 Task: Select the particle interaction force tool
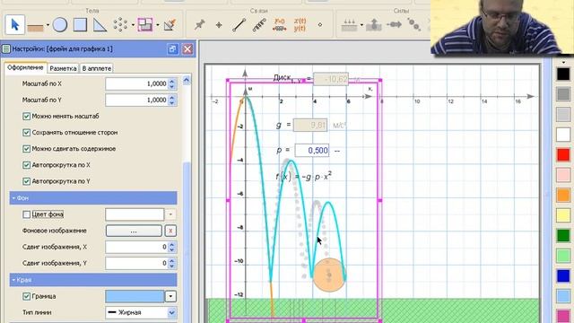point(414,25)
